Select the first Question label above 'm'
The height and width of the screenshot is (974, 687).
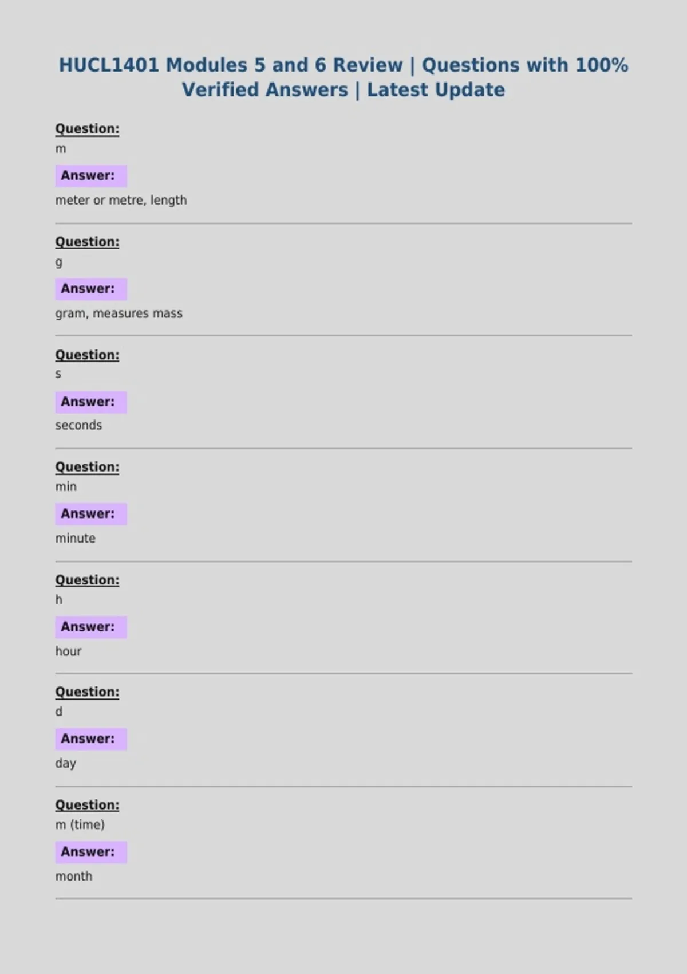pyautogui.click(x=87, y=129)
